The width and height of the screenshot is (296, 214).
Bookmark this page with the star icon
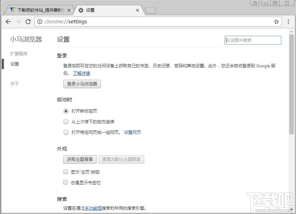(276, 22)
